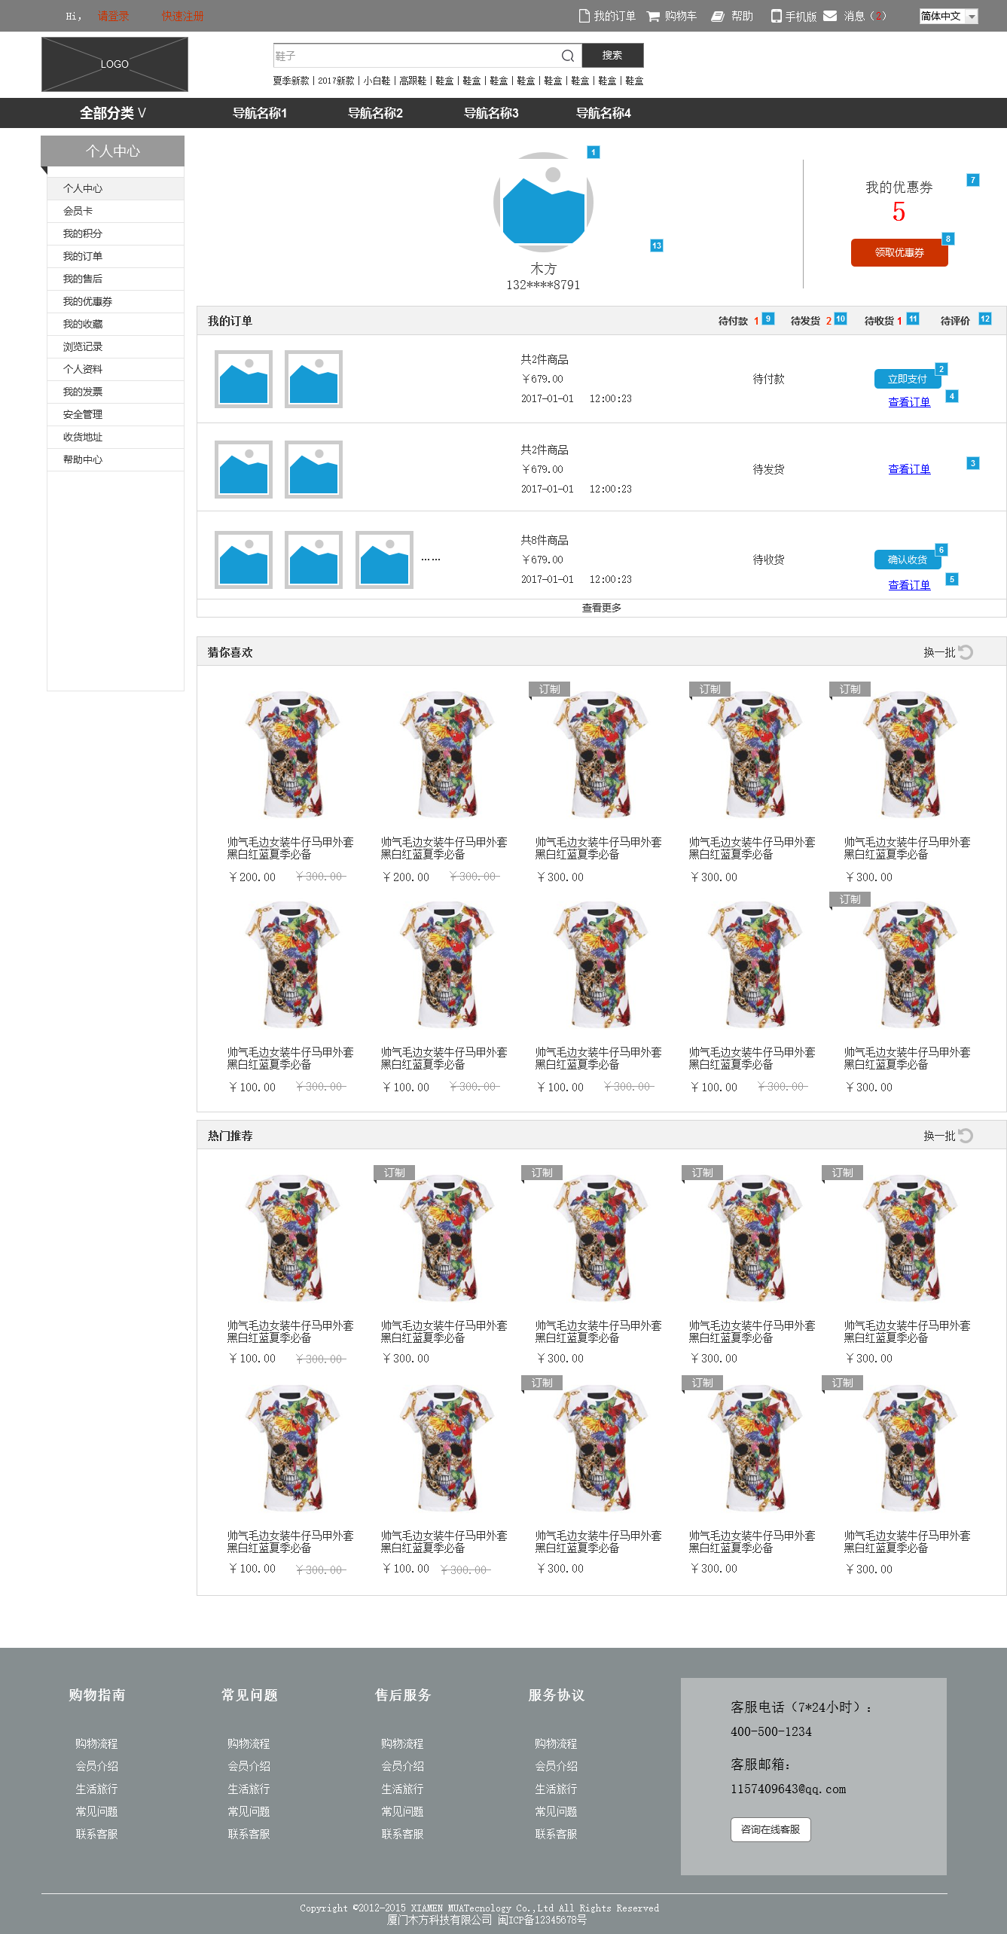Expand the 全部分类 category menu
This screenshot has height=1934, width=1007.
click(x=113, y=113)
